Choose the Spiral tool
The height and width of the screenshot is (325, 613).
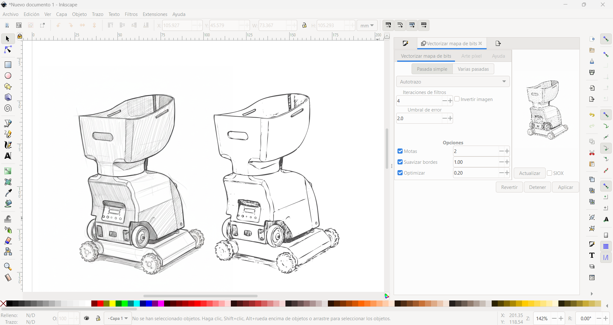[7, 108]
